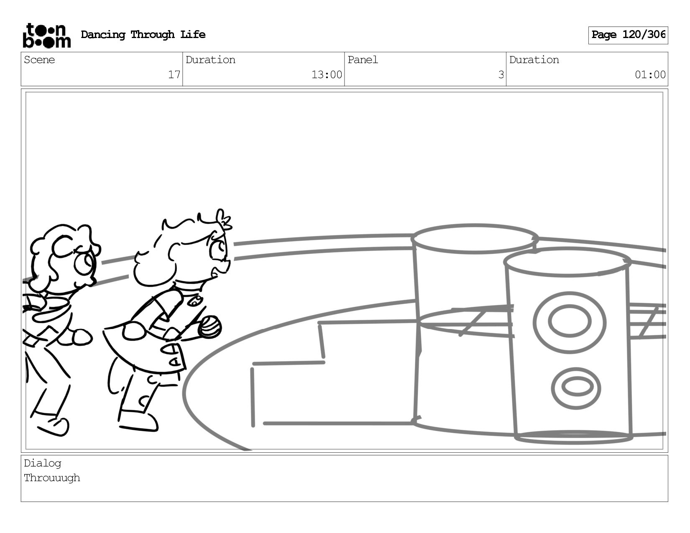Click the 'Dialog' label
690x533 pixels.
(x=43, y=463)
